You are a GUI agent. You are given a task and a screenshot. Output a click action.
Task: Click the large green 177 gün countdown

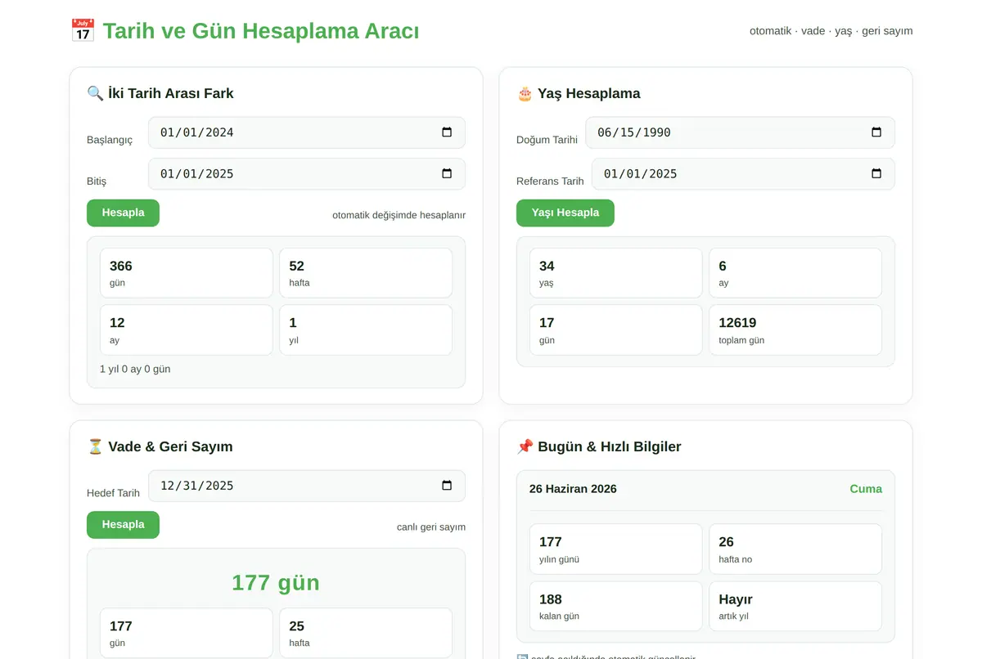click(276, 582)
